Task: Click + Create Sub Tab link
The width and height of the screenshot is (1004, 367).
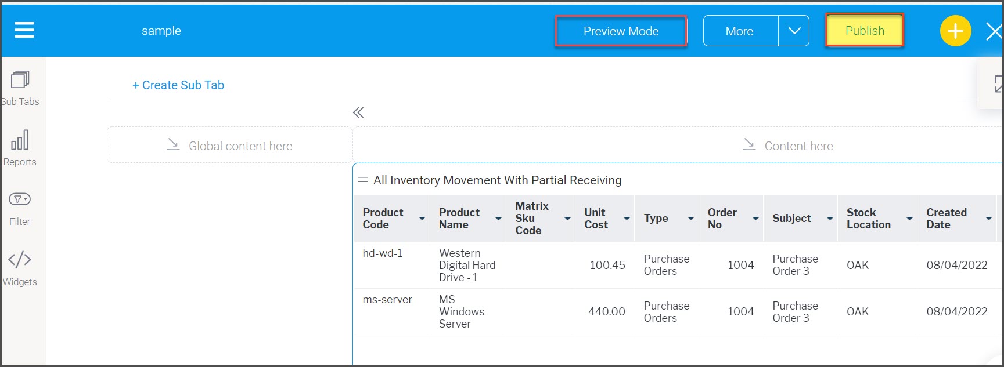Action: tap(178, 85)
